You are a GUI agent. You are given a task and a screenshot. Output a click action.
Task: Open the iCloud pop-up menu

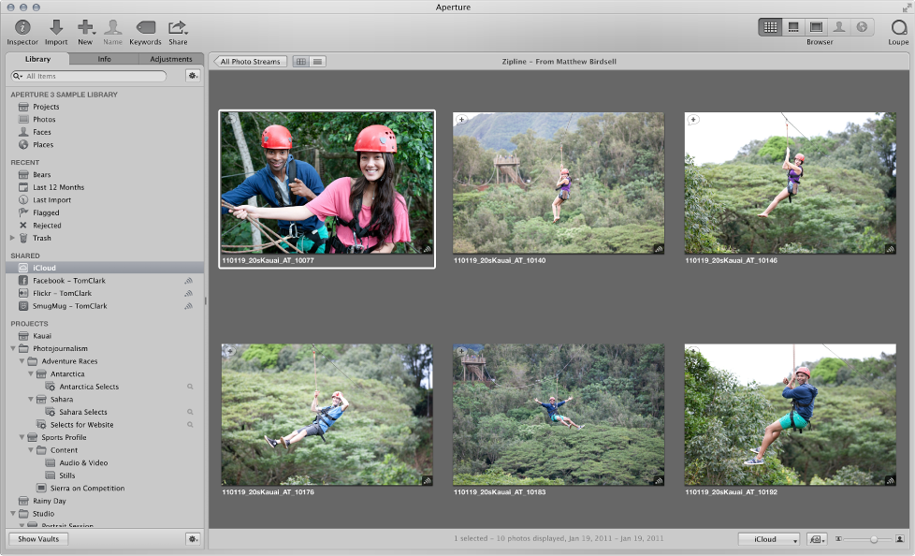769,539
